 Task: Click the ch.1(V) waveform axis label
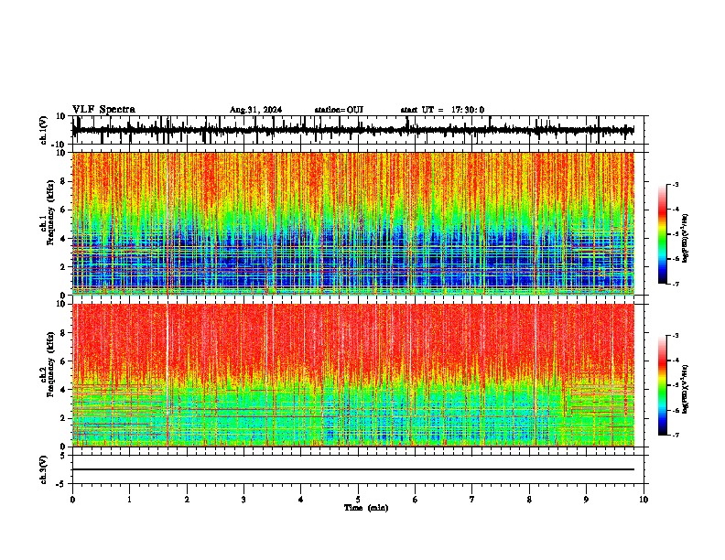[x=44, y=130]
